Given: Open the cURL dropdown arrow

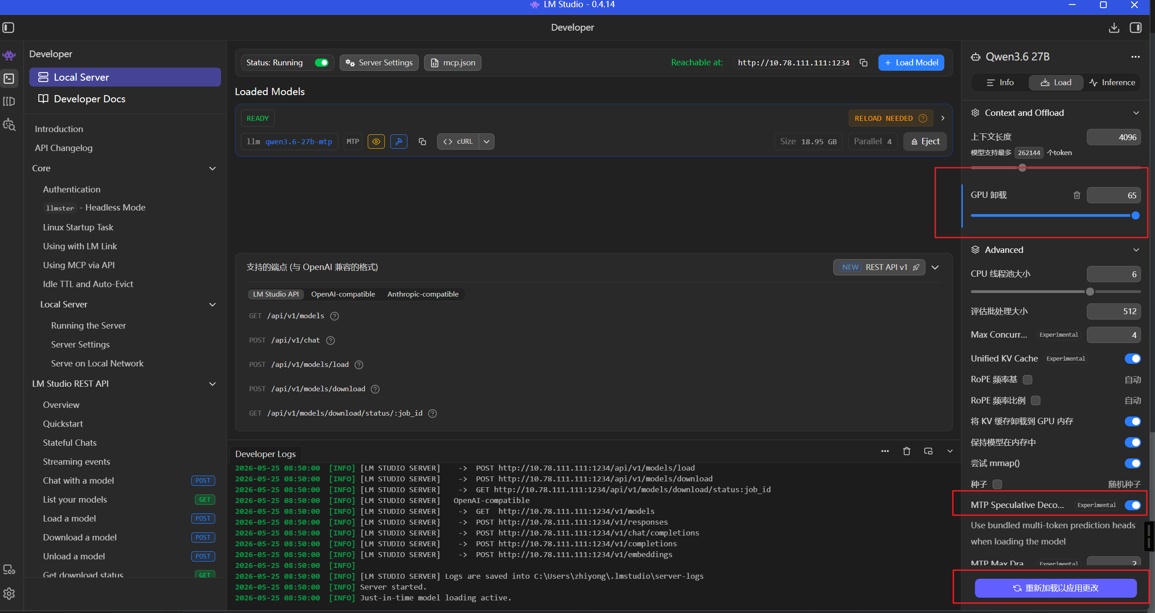Looking at the screenshot, I should coord(486,142).
